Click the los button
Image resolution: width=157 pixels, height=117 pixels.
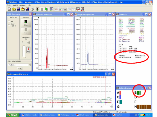[20, 68]
